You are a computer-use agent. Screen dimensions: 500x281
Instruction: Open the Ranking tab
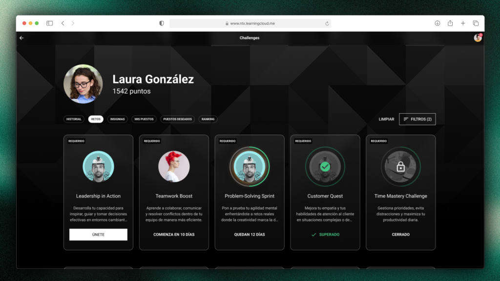[x=208, y=119]
